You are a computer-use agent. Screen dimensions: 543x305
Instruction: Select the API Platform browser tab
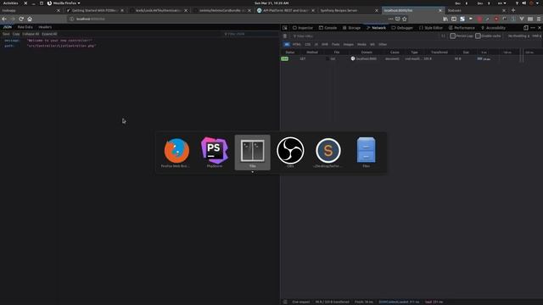(x=285, y=10)
